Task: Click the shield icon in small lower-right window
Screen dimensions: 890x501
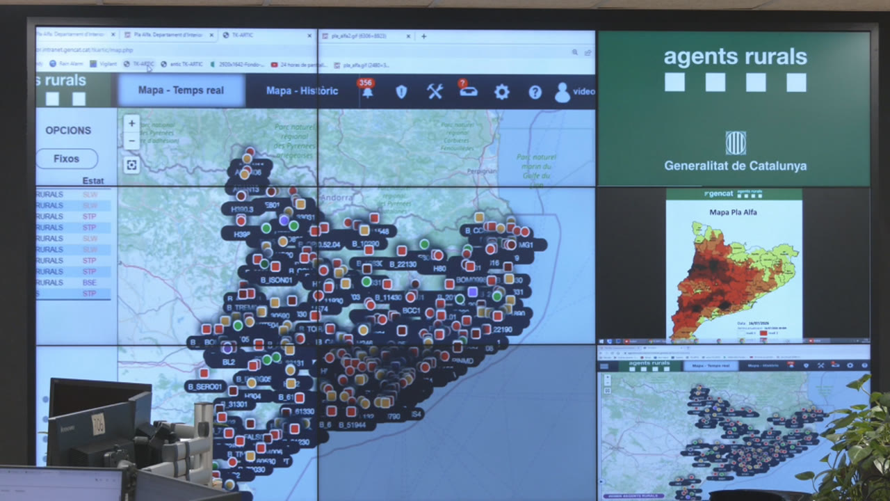Action: coord(805,365)
